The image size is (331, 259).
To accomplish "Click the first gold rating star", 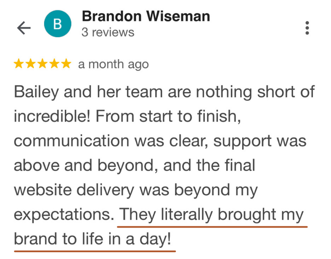I will point(19,64).
